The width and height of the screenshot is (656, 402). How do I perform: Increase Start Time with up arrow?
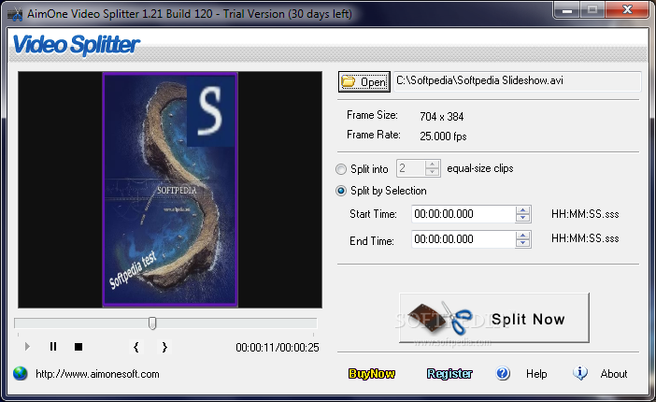pyautogui.click(x=522, y=210)
